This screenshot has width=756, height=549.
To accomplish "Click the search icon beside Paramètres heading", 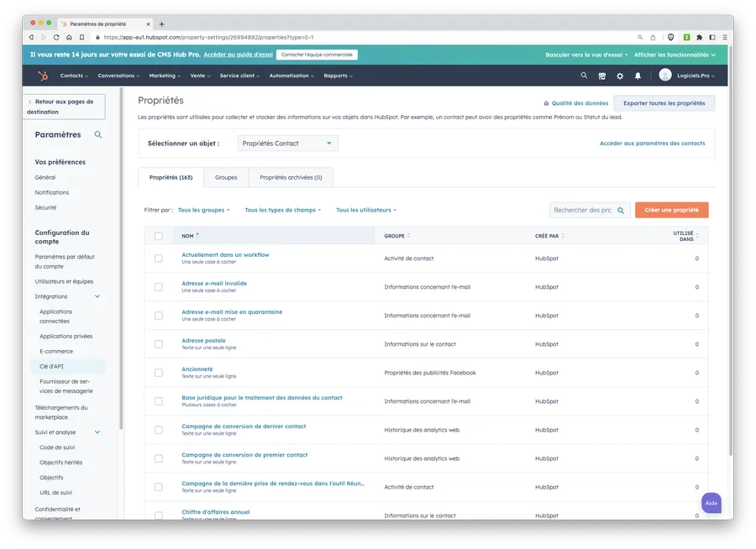I will (98, 134).
